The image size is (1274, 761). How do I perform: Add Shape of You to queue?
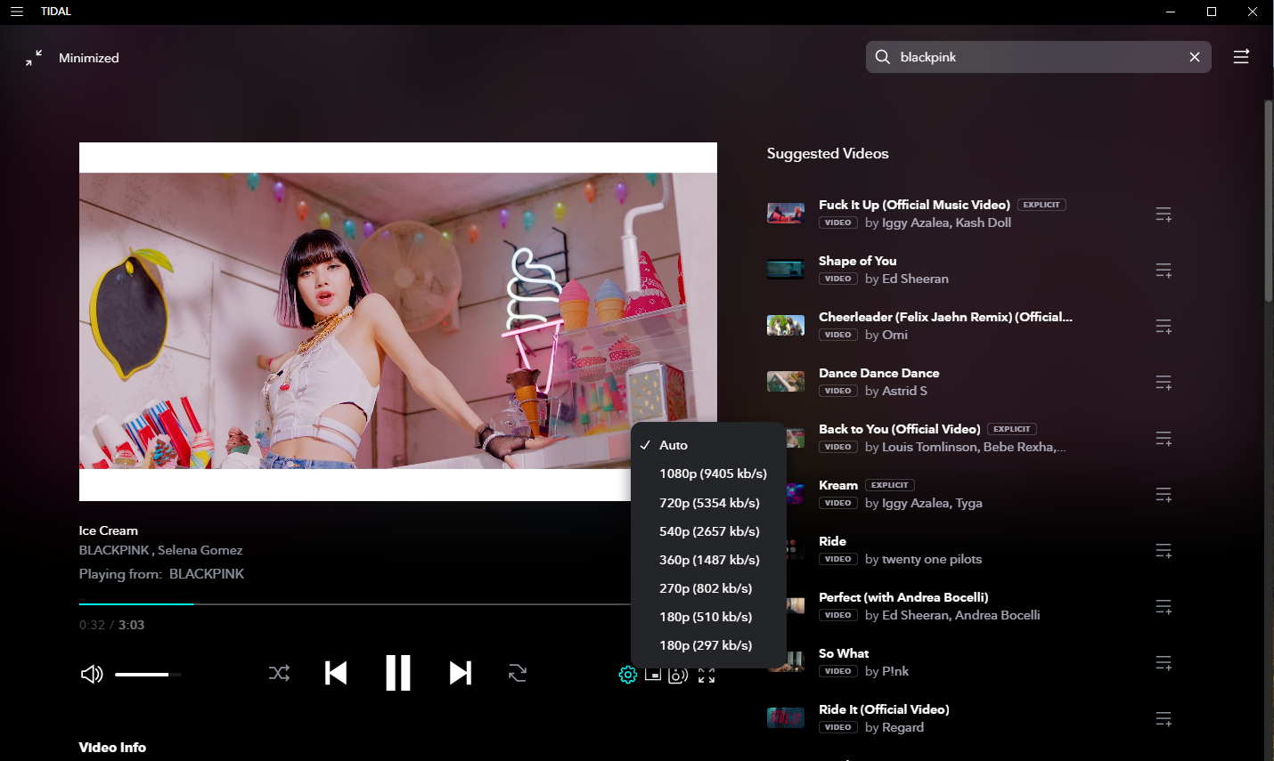[1164, 271]
